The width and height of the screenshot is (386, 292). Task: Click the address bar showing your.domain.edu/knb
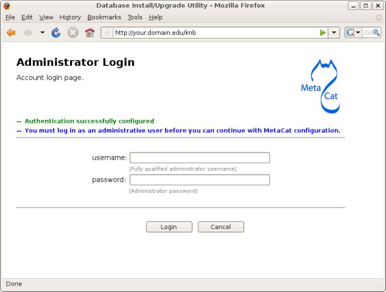coord(214,33)
